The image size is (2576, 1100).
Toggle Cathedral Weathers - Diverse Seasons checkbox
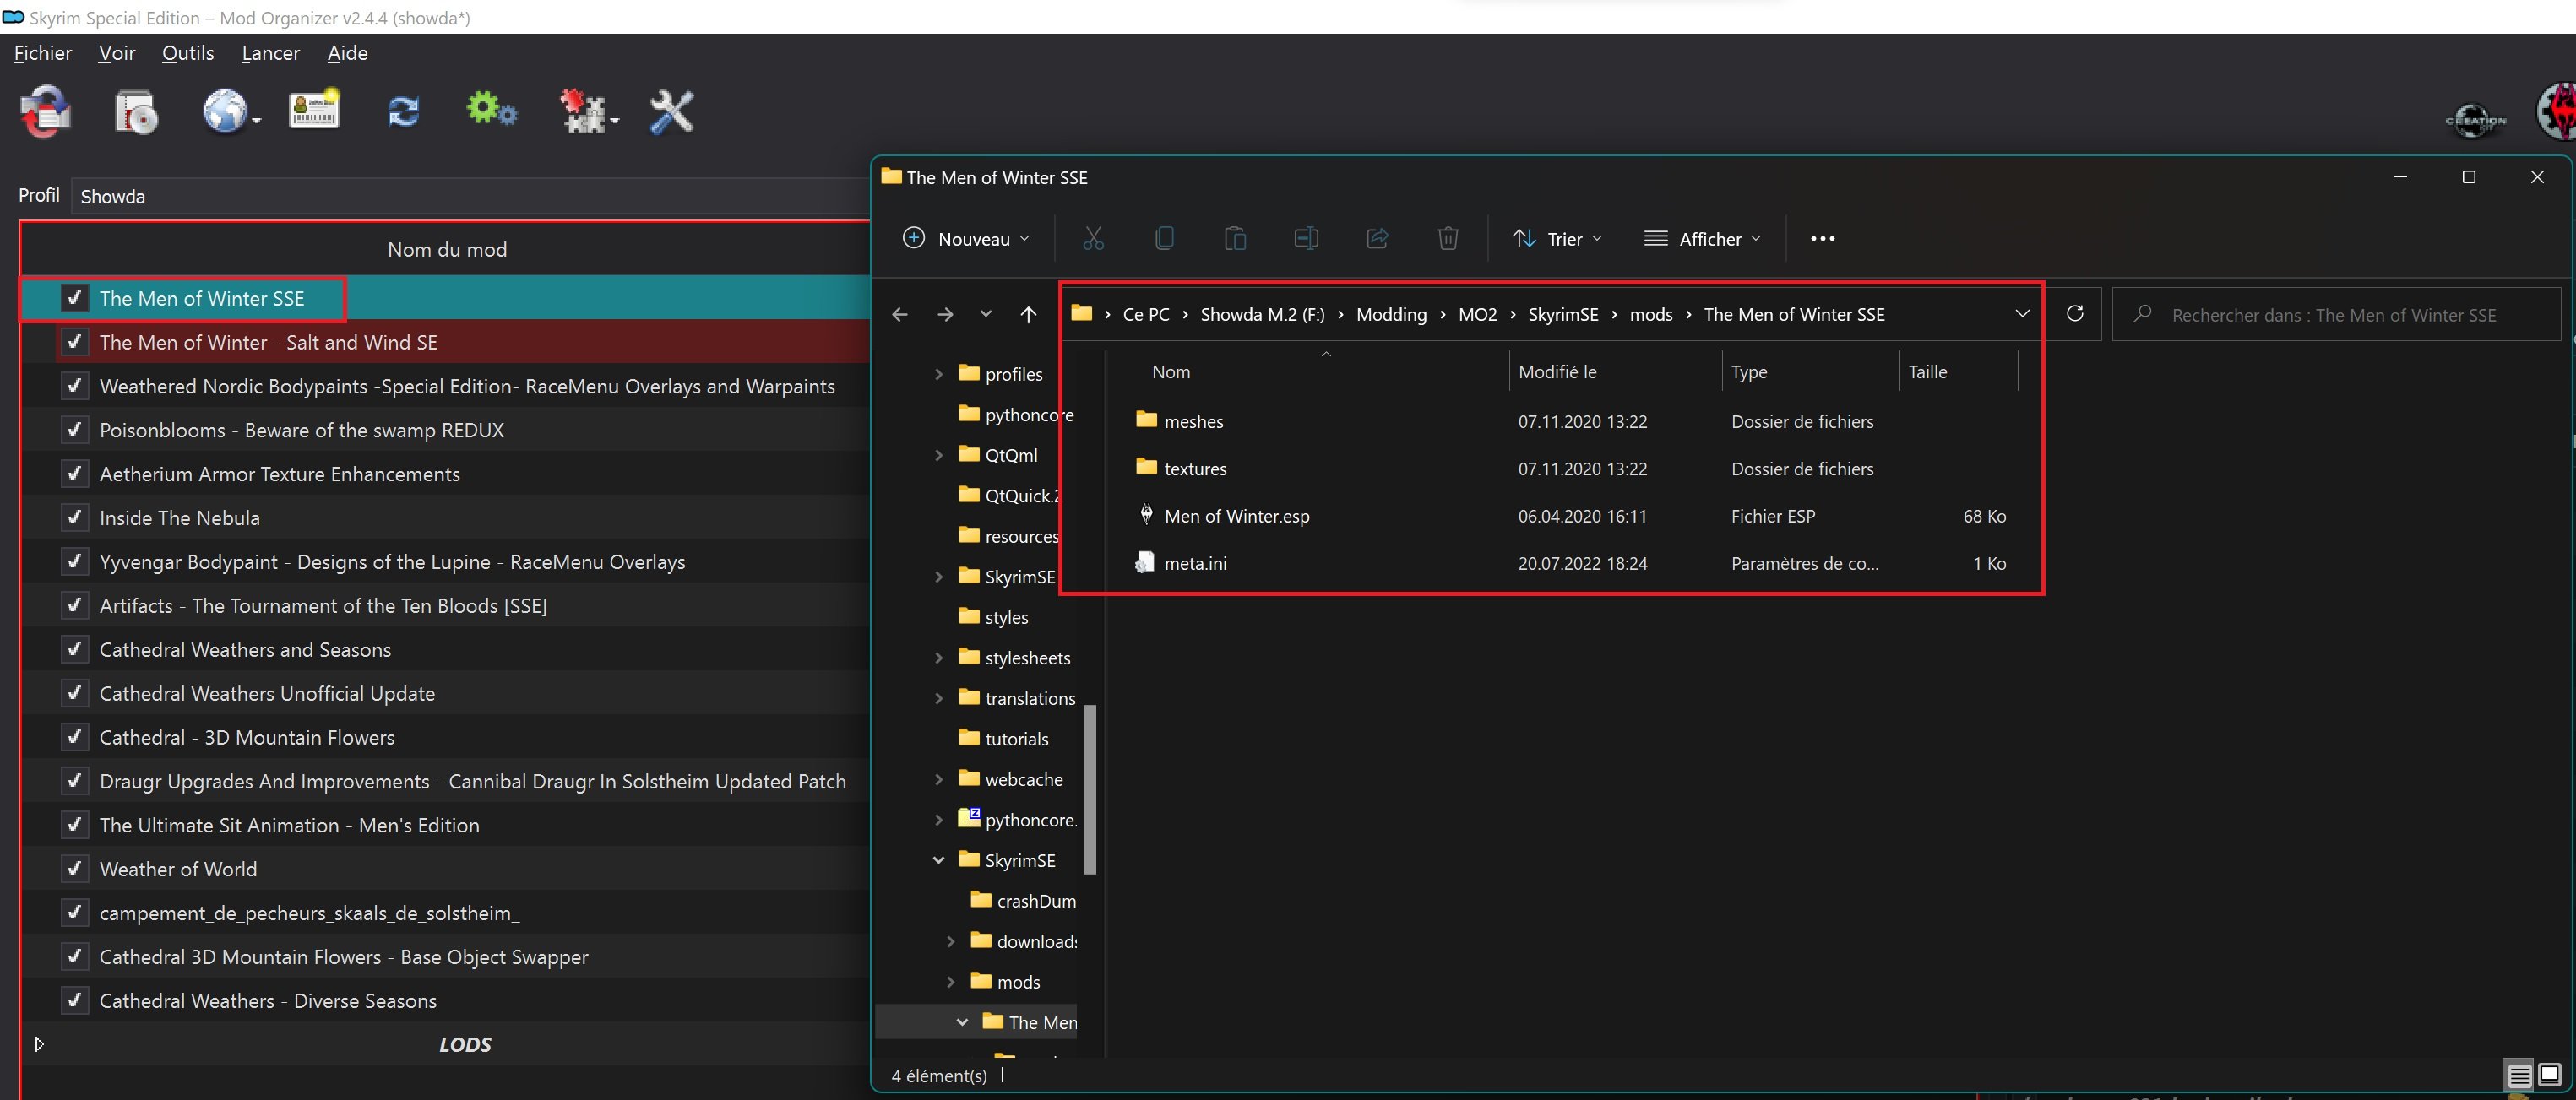click(74, 1001)
